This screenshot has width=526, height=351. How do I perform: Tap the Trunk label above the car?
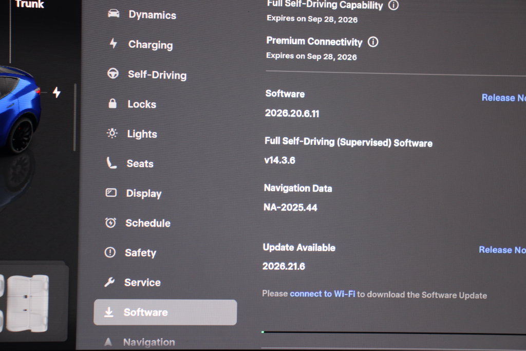29,4
